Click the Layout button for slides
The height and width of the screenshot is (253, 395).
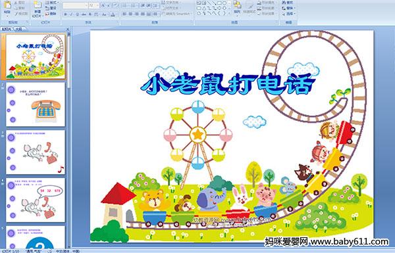pos(51,3)
